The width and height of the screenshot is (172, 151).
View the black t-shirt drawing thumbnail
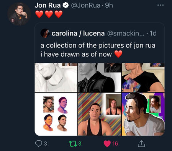143,77
